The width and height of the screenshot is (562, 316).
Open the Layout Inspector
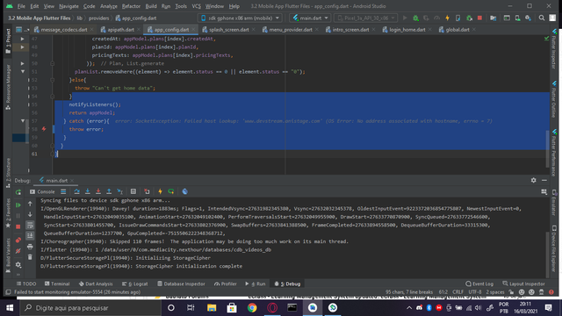(x=523, y=284)
